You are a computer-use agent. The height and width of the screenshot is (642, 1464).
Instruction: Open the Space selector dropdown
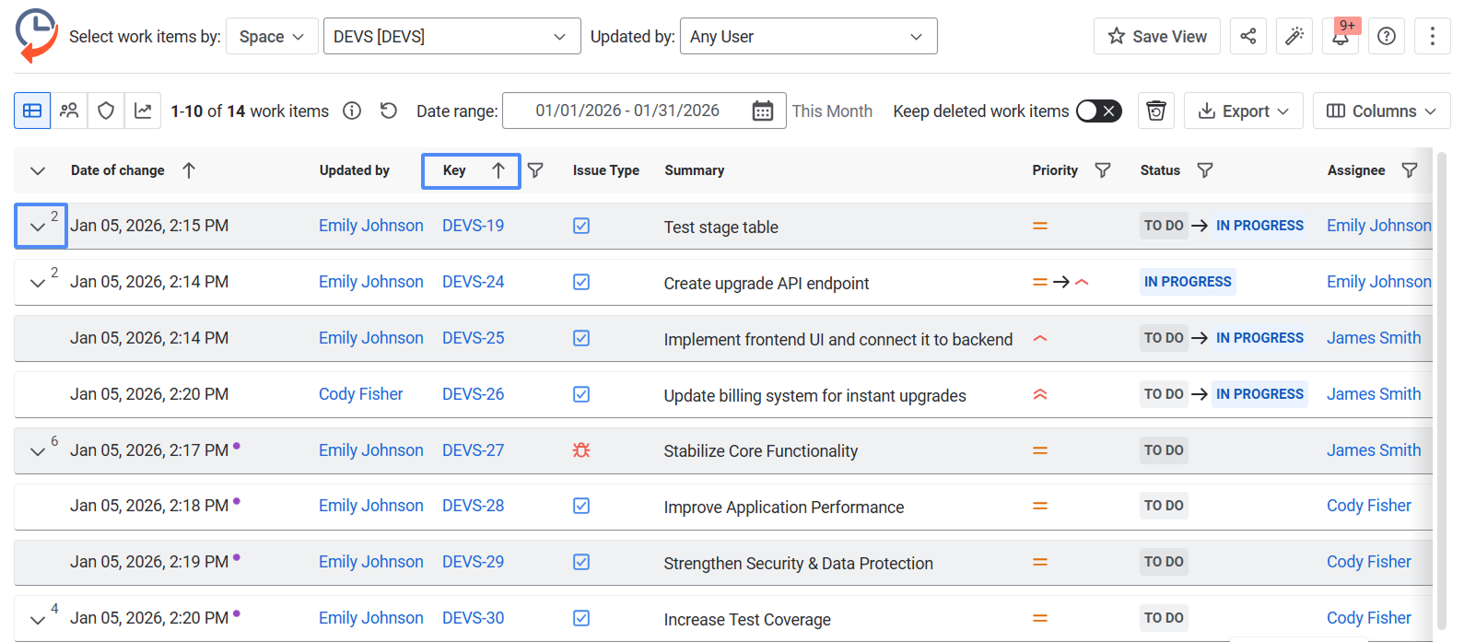click(271, 37)
